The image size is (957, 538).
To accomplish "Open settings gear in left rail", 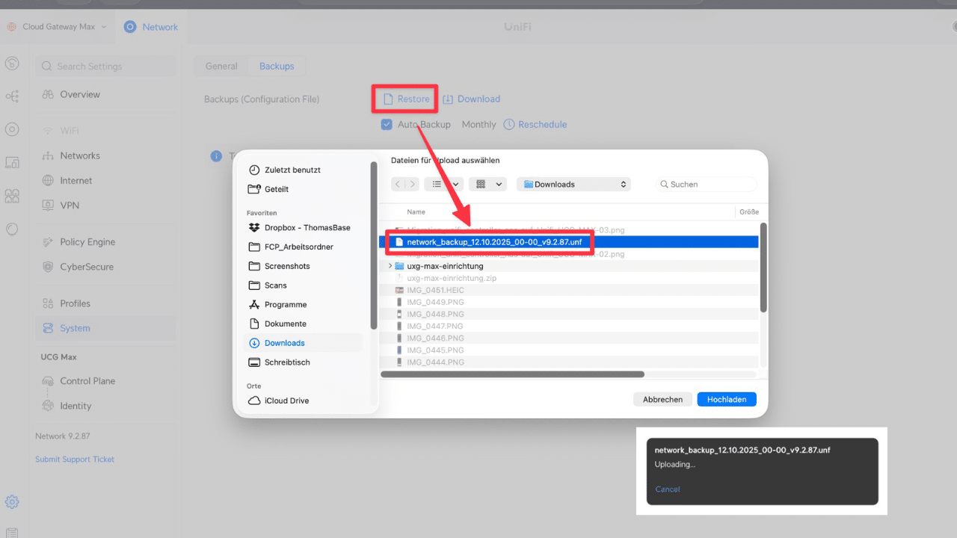I will [x=12, y=502].
